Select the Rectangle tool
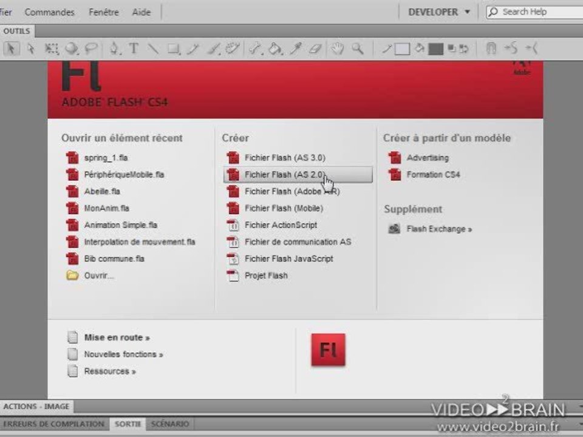Viewport: 583px width, 437px height. click(174, 49)
